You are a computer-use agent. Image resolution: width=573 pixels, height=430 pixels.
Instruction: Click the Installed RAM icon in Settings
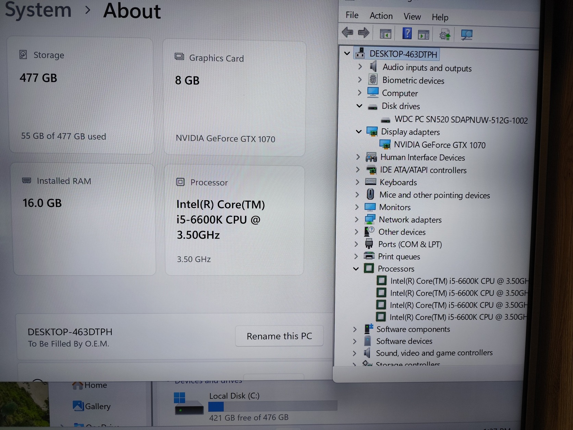click(x=26, y=180)
